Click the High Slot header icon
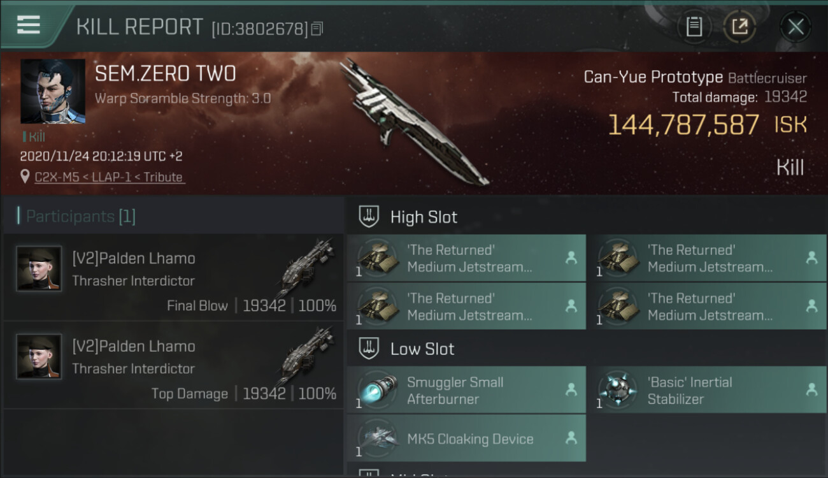828x478 pixels. [369, 217]
